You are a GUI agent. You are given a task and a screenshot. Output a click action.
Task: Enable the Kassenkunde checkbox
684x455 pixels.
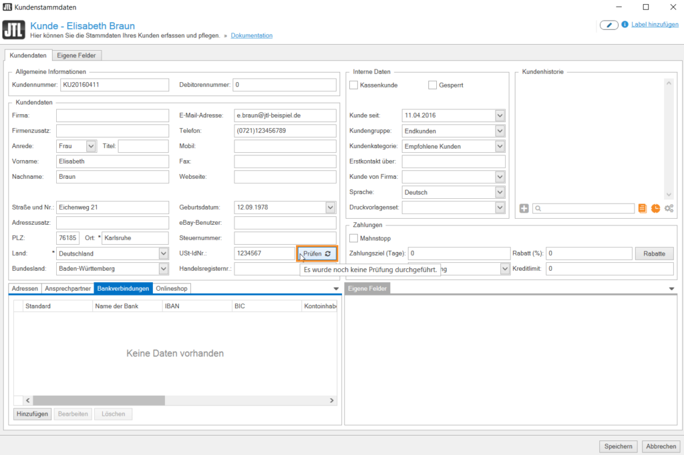coord(354,85)
